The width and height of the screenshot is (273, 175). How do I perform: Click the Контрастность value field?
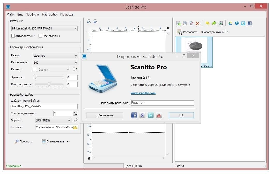pyautogui.click(x=72, y=84)
